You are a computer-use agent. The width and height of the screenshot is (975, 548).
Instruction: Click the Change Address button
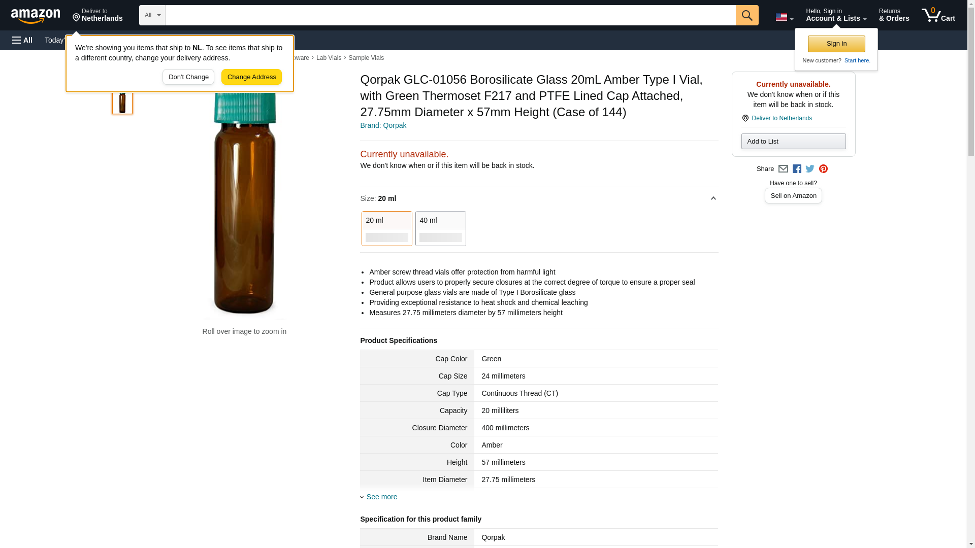tap(251, 77)
